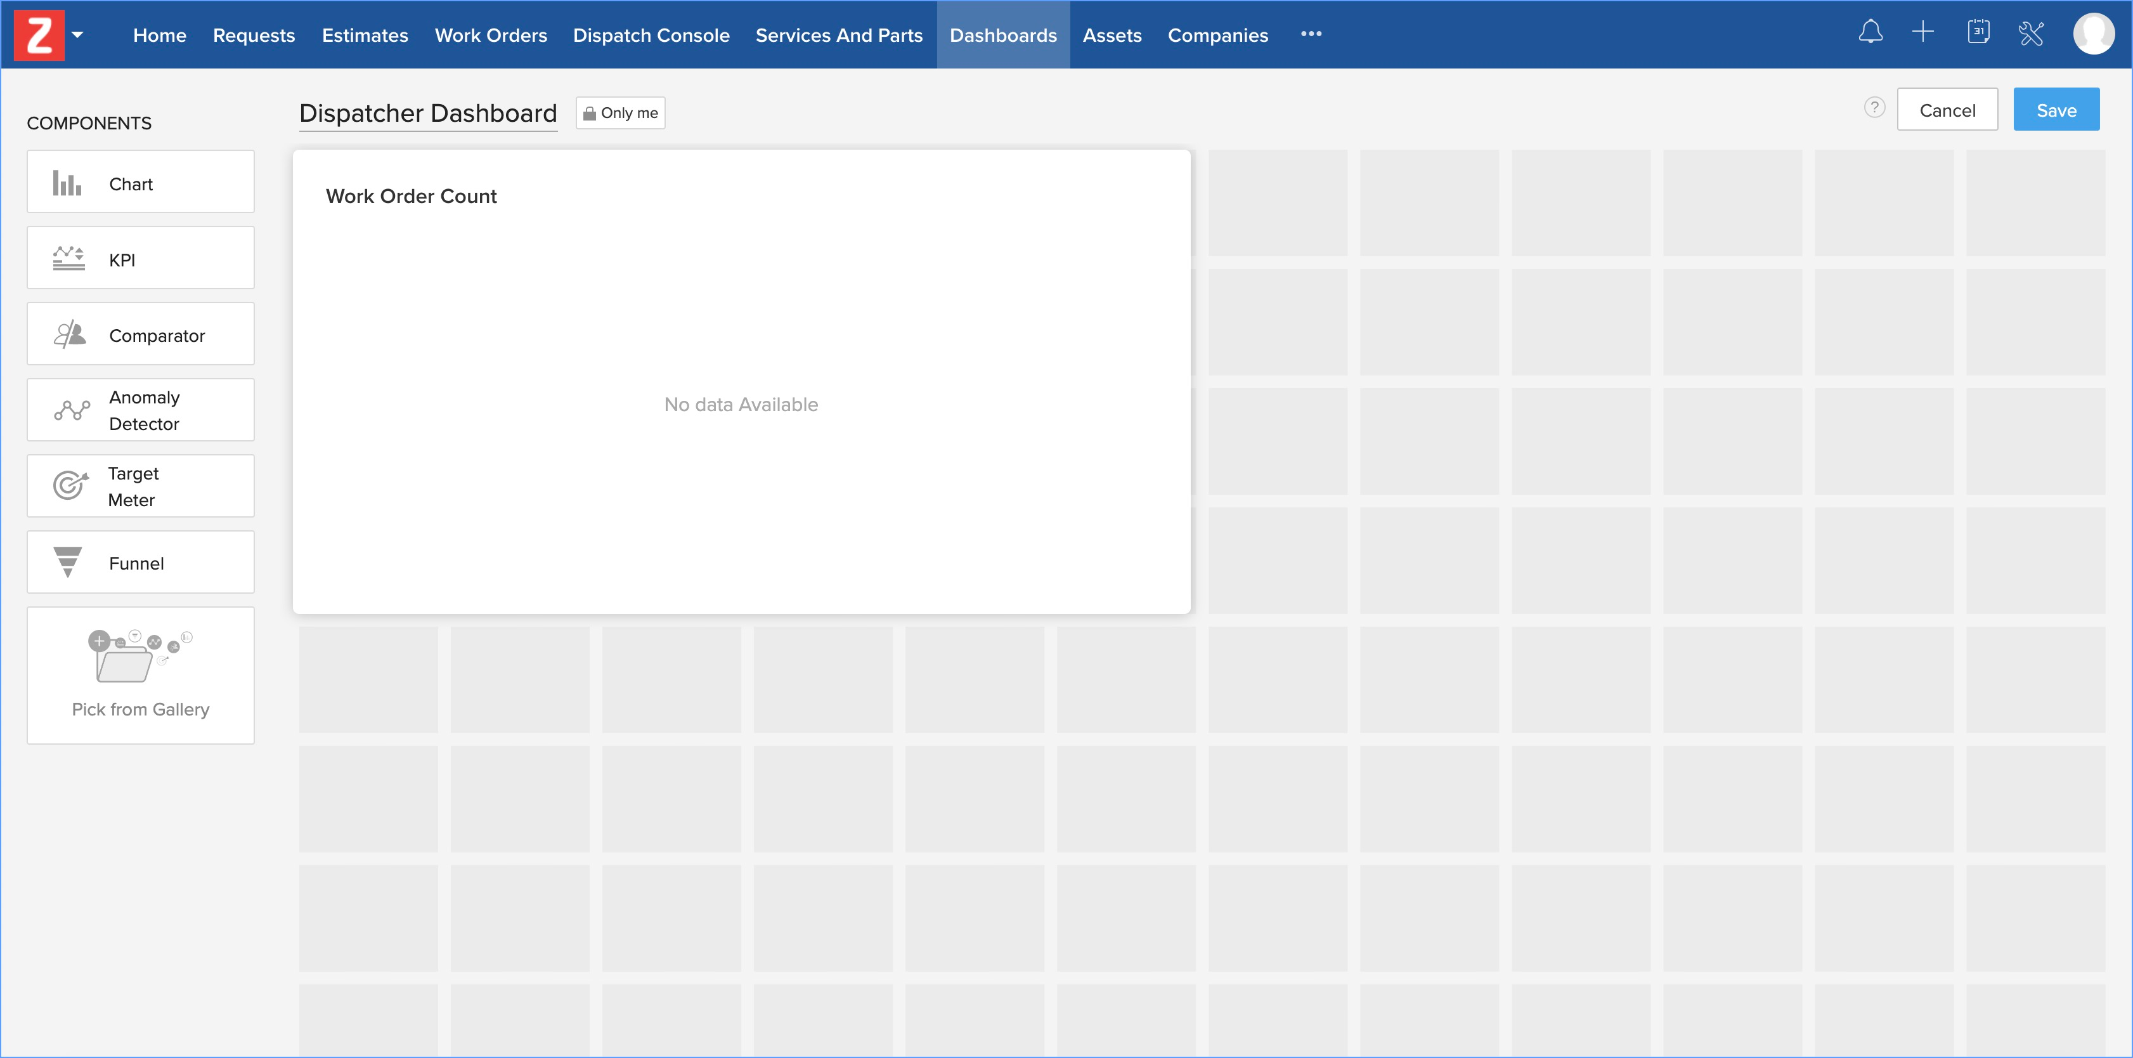
Task: Edit the Dispatcher Dashboard name field
Action: [427, 114]
